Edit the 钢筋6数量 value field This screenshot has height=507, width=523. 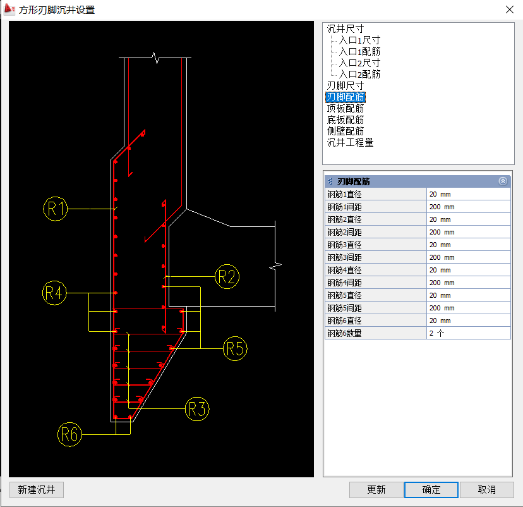coord(468,333)
